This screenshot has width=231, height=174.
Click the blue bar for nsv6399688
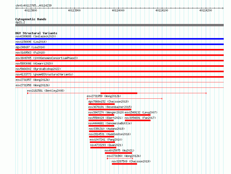point(119,39)
